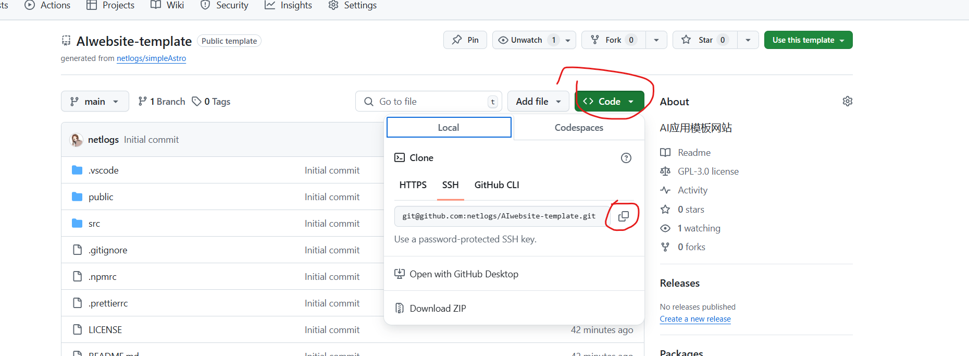Toggle the green Code dropdown

tap(609, 101)
